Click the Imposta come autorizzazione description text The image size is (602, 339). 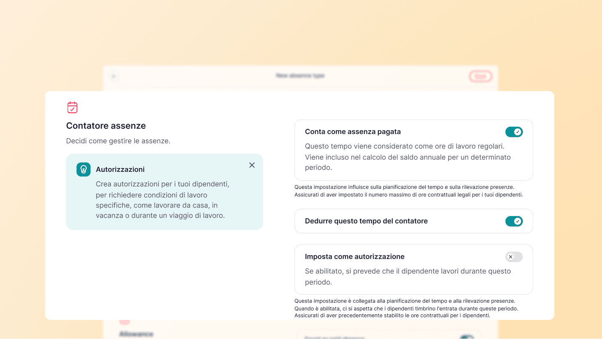408,276
